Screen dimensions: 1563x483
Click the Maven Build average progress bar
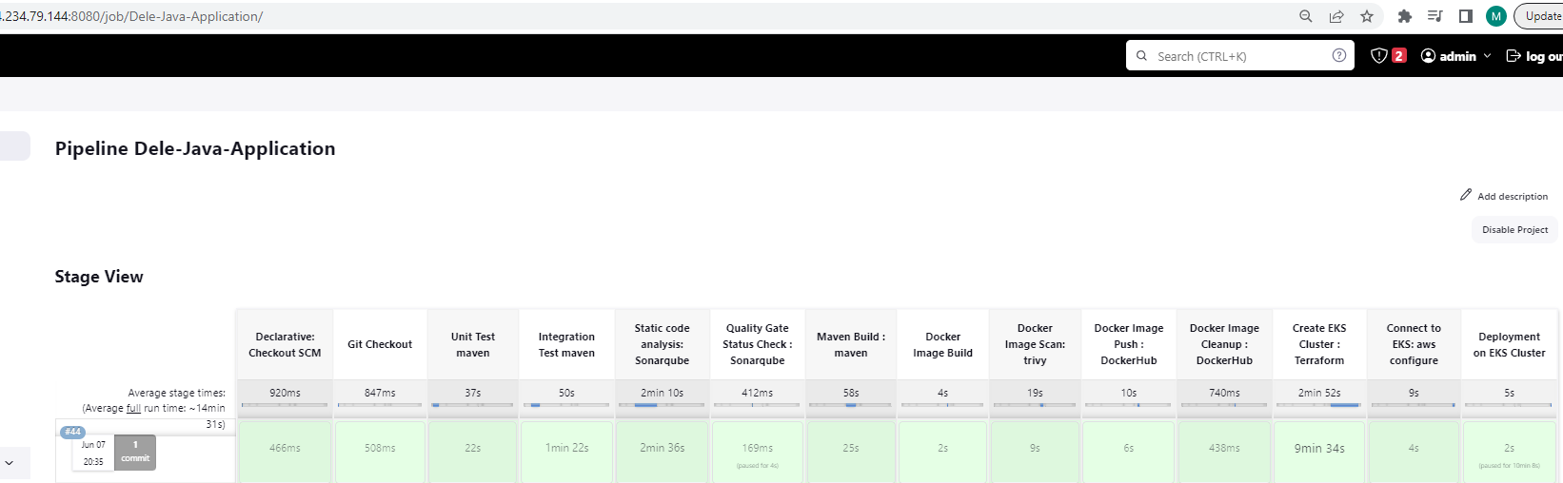pyautogui.click(x=850, y=405)
